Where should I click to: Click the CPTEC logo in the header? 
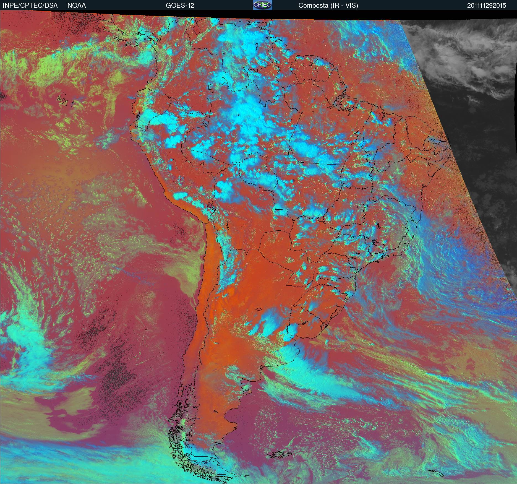coord(263,5)
